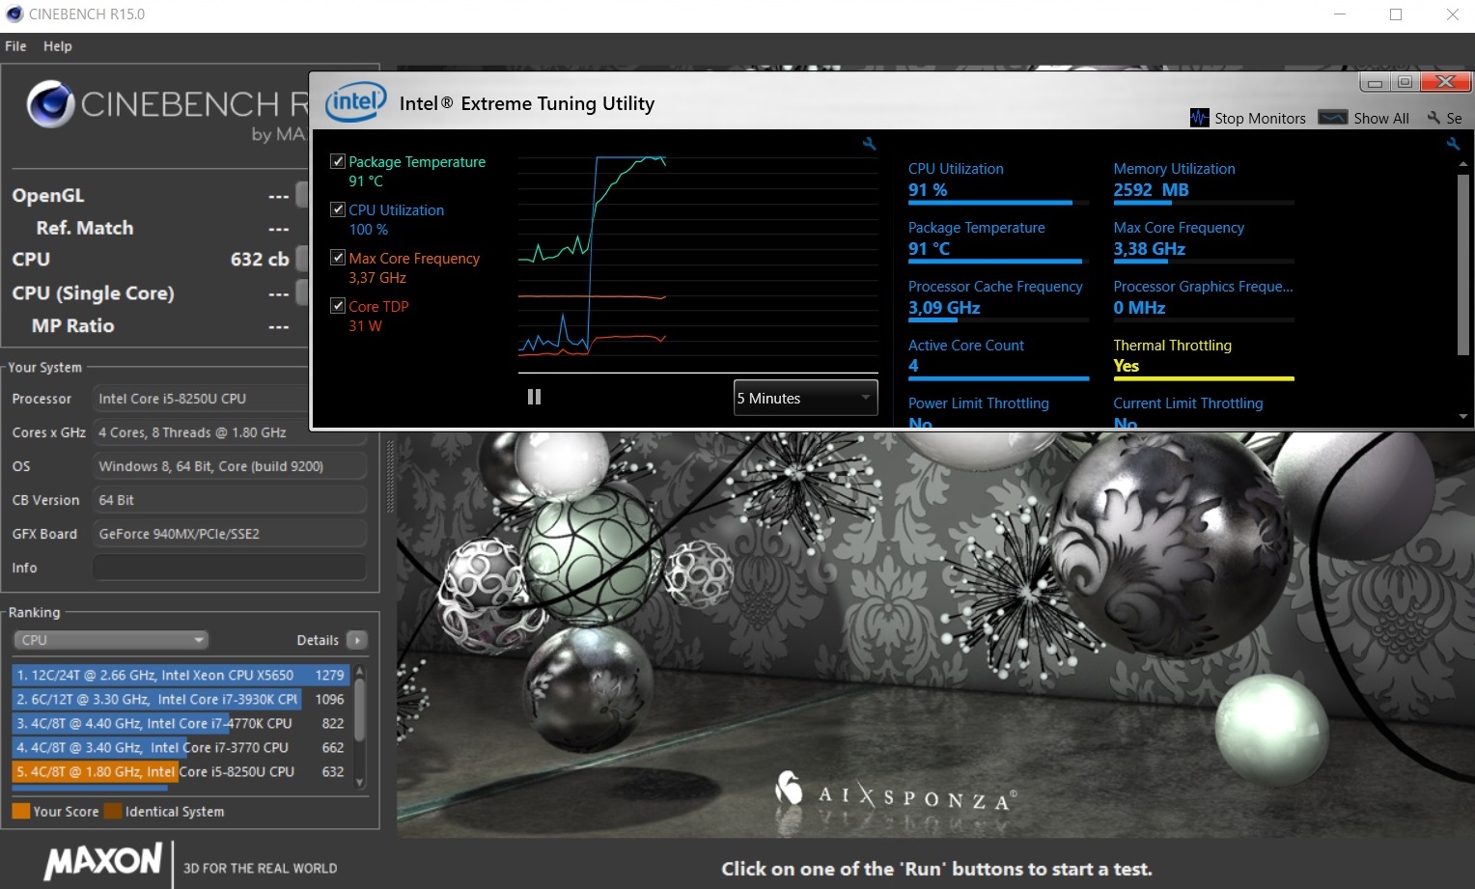
Task: Click the CB Version field 64 Bit
Action: [230, 500]
